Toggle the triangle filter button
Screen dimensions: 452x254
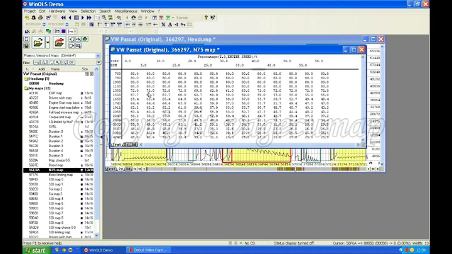[43, 62]
